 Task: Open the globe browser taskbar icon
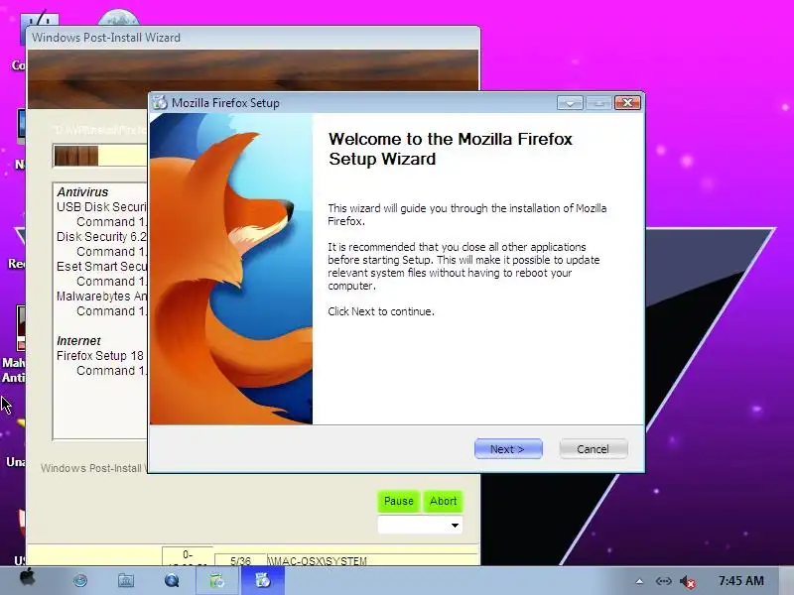80,580
